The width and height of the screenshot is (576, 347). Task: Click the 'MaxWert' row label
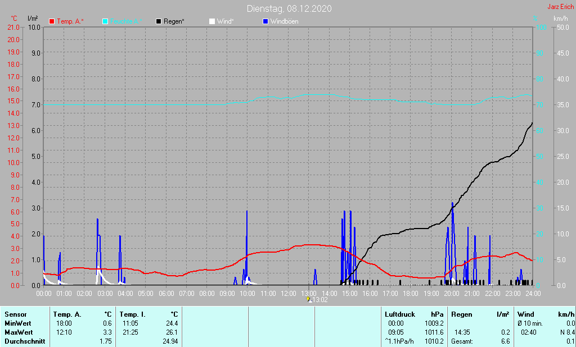(x=19, y=332)
